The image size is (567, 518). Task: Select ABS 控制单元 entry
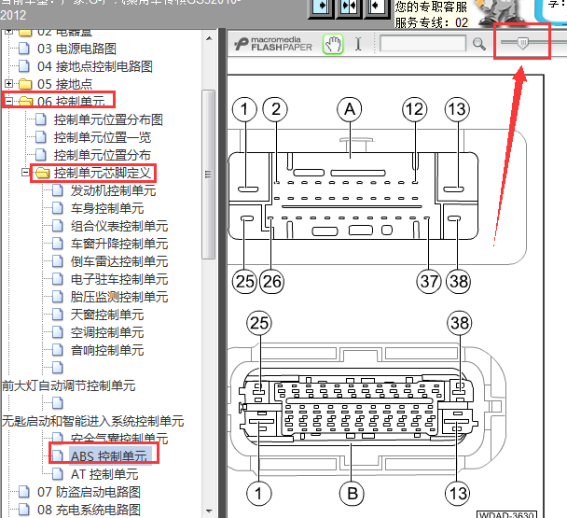click(x=109, y=456)
